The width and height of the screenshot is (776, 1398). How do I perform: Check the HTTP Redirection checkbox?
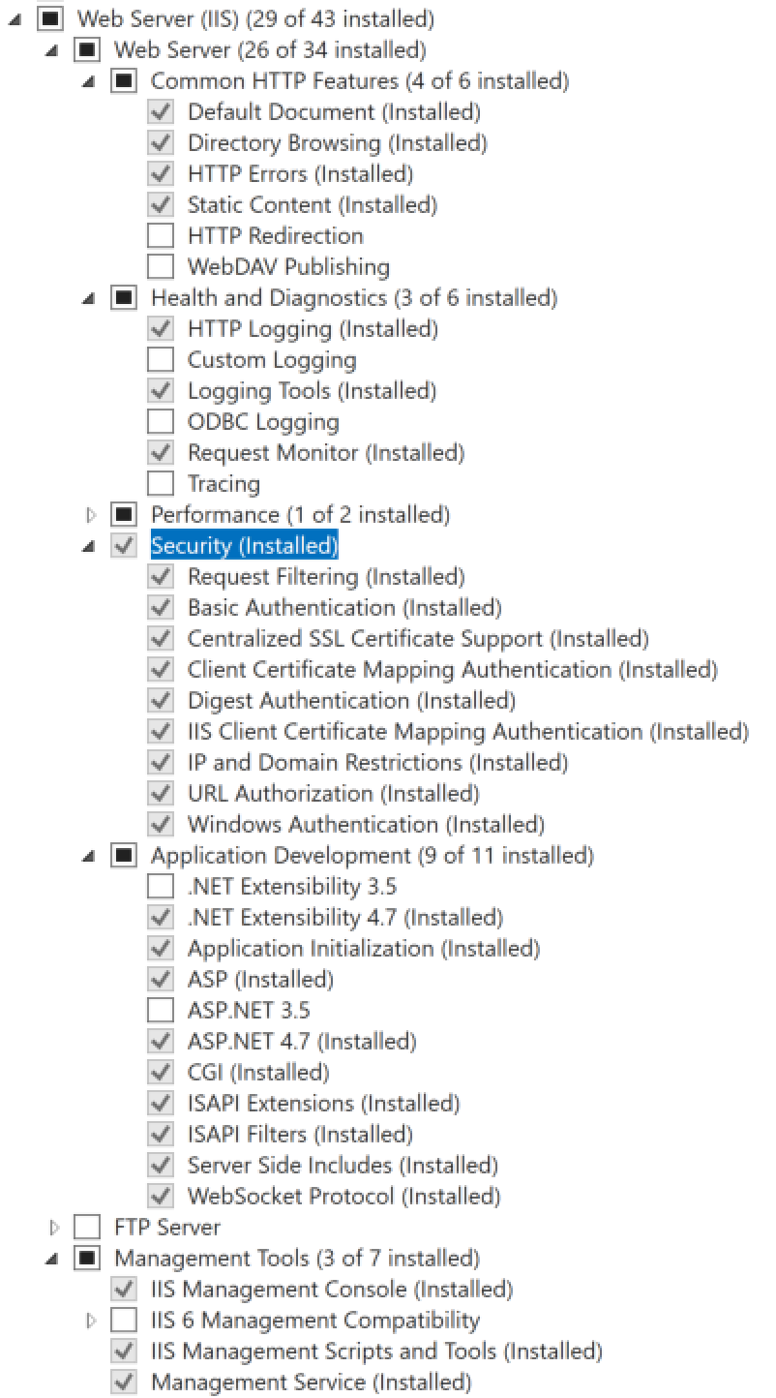click(x=161, y=236)
